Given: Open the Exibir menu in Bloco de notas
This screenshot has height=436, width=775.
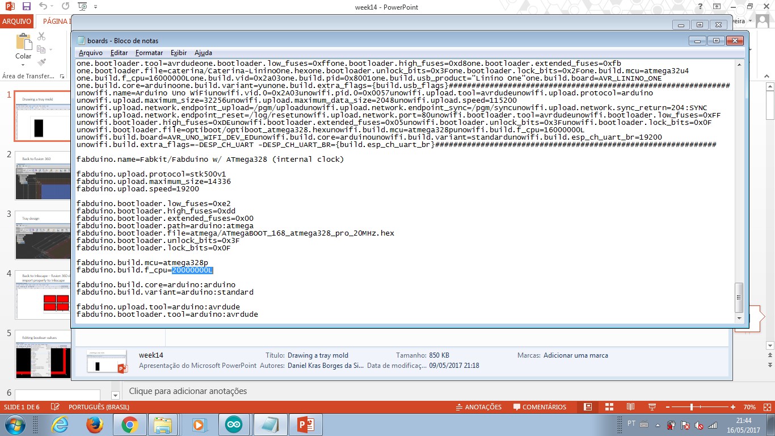Looking at the screenshot, I should click(x=179, y=53).
